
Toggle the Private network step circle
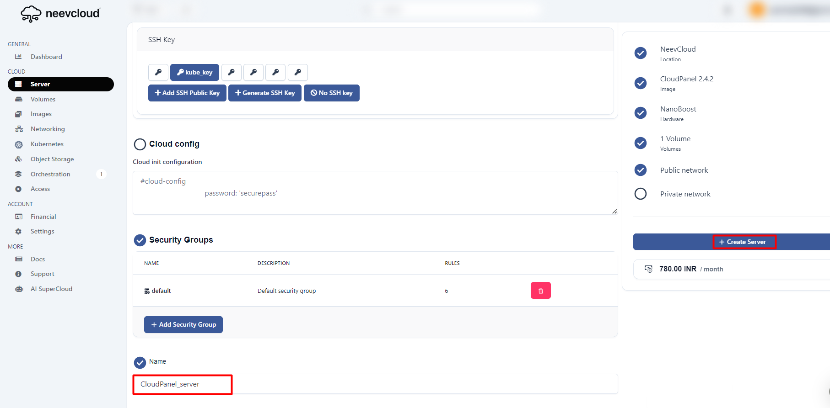[x=641, y=194]
